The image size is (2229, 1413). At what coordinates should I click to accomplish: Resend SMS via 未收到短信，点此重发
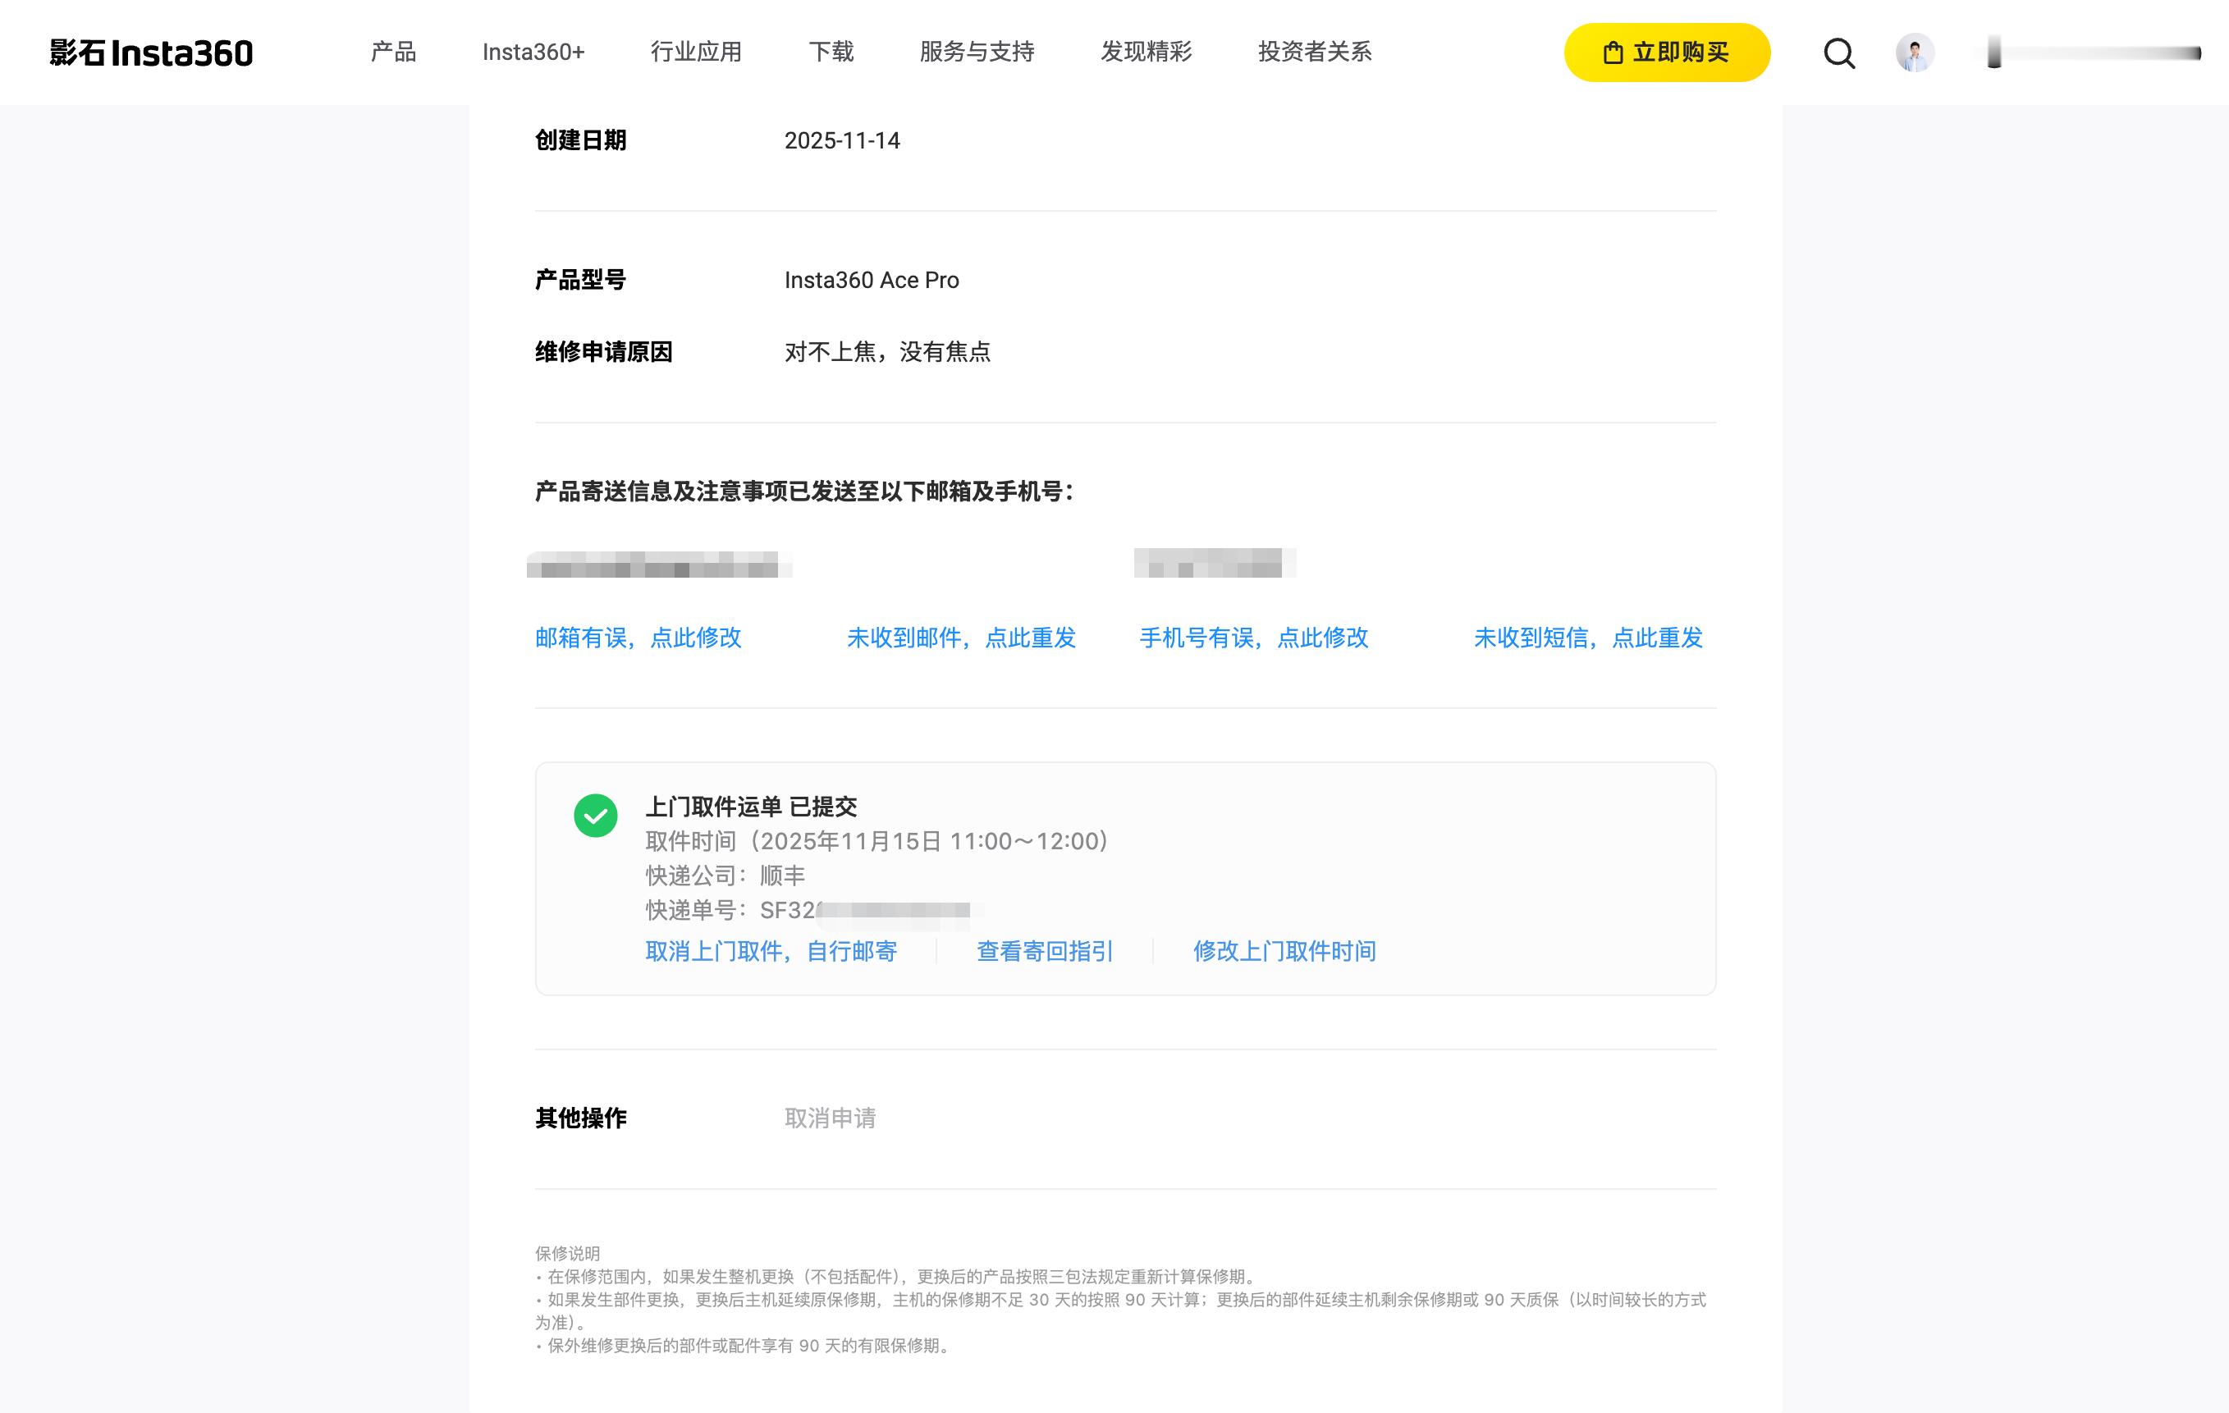[1587, 638]
